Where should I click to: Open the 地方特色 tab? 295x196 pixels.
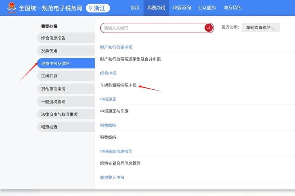tap(232, 7)
